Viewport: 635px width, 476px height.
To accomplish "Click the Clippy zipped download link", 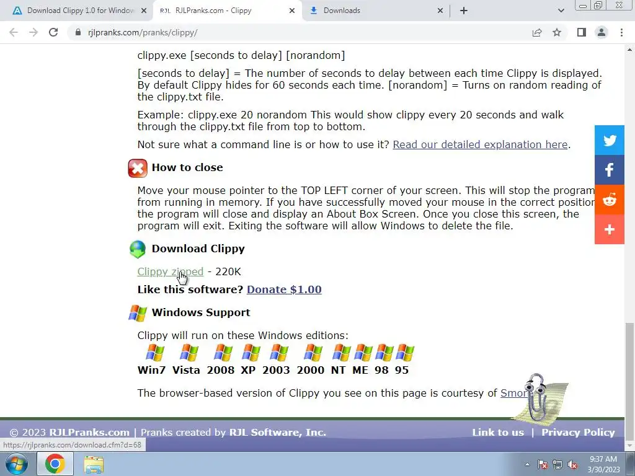I will (170, 271).
